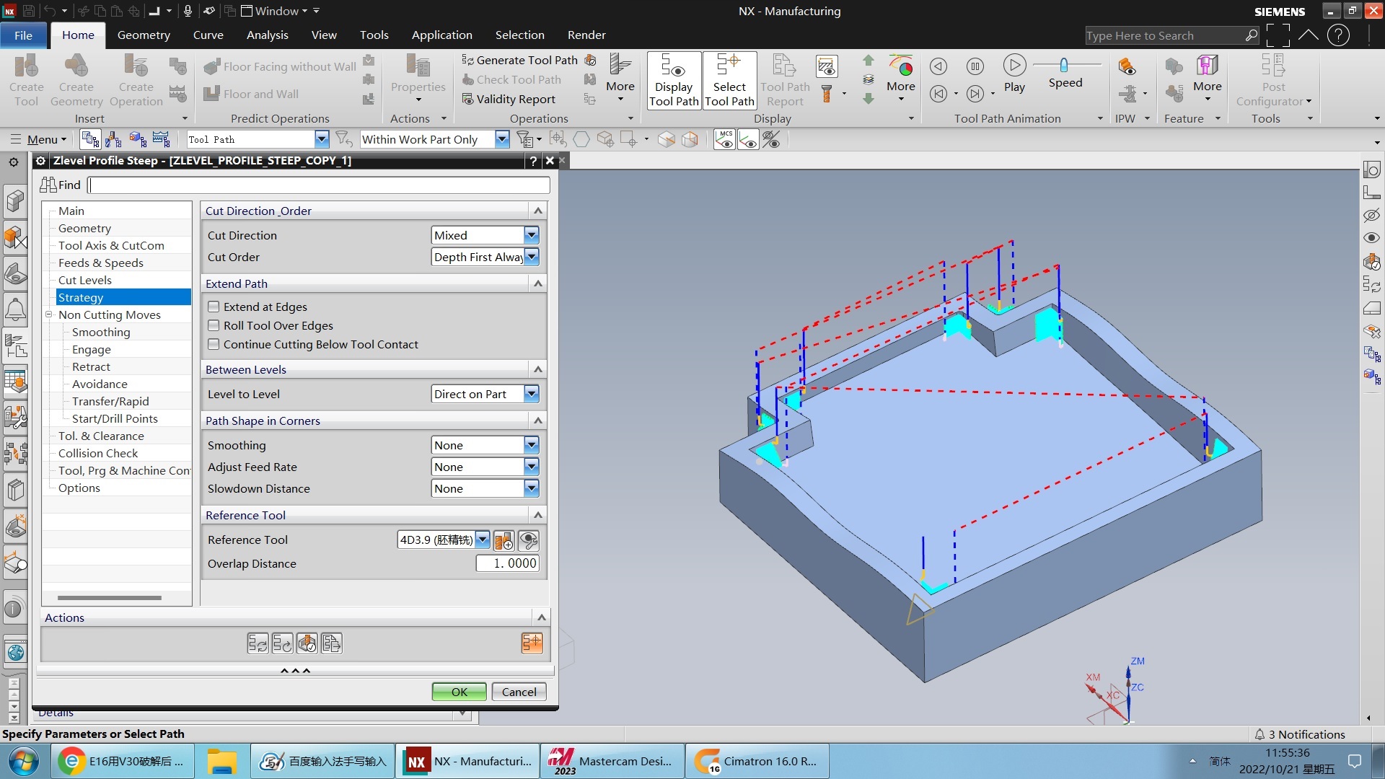
Task: Open Slowdown Distance dropdown
Action: (x=531, y=488)
